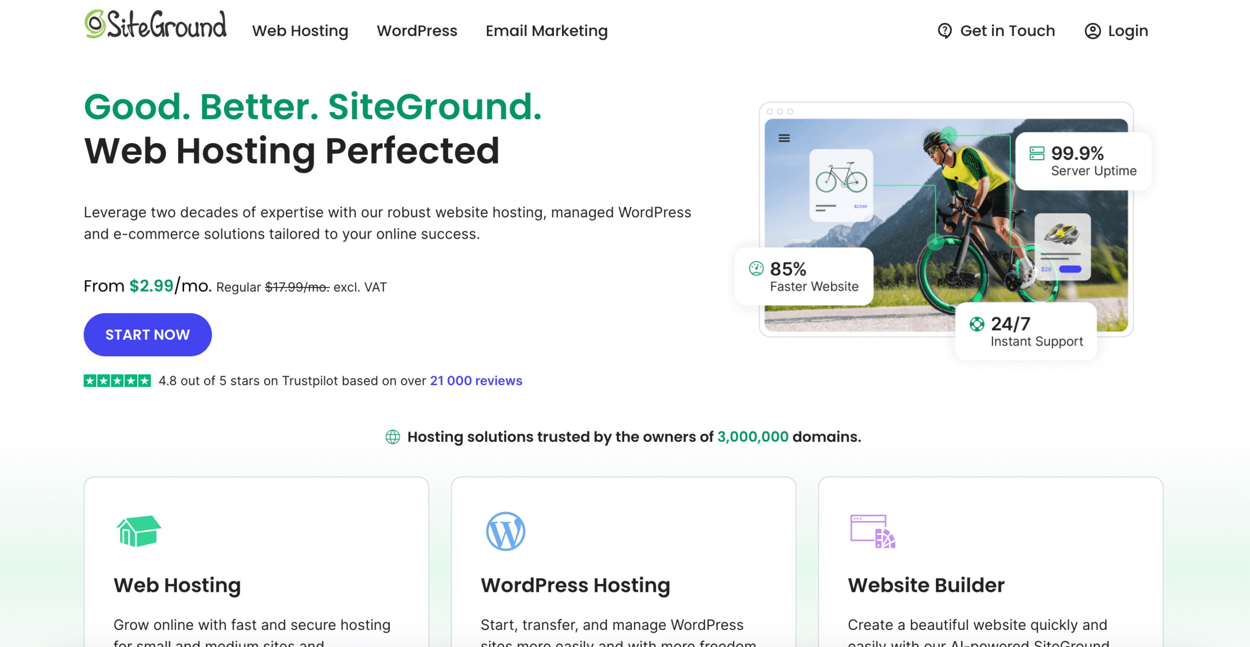Click the question mark icon beside Get in Touch
Image resolution: width=1250 pixels, height=647 pixels.
(x=945, y=30)
